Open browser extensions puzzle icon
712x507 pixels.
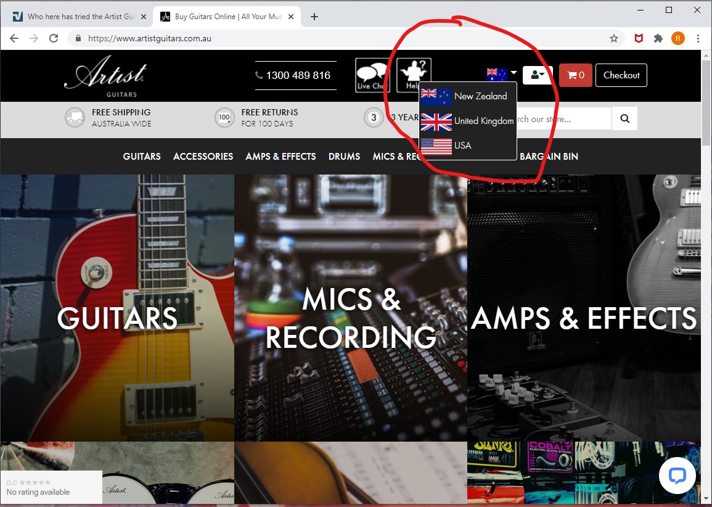(x=658, y=38)
